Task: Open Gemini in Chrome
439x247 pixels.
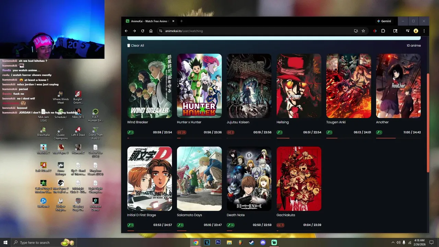Action: [384, 21]
